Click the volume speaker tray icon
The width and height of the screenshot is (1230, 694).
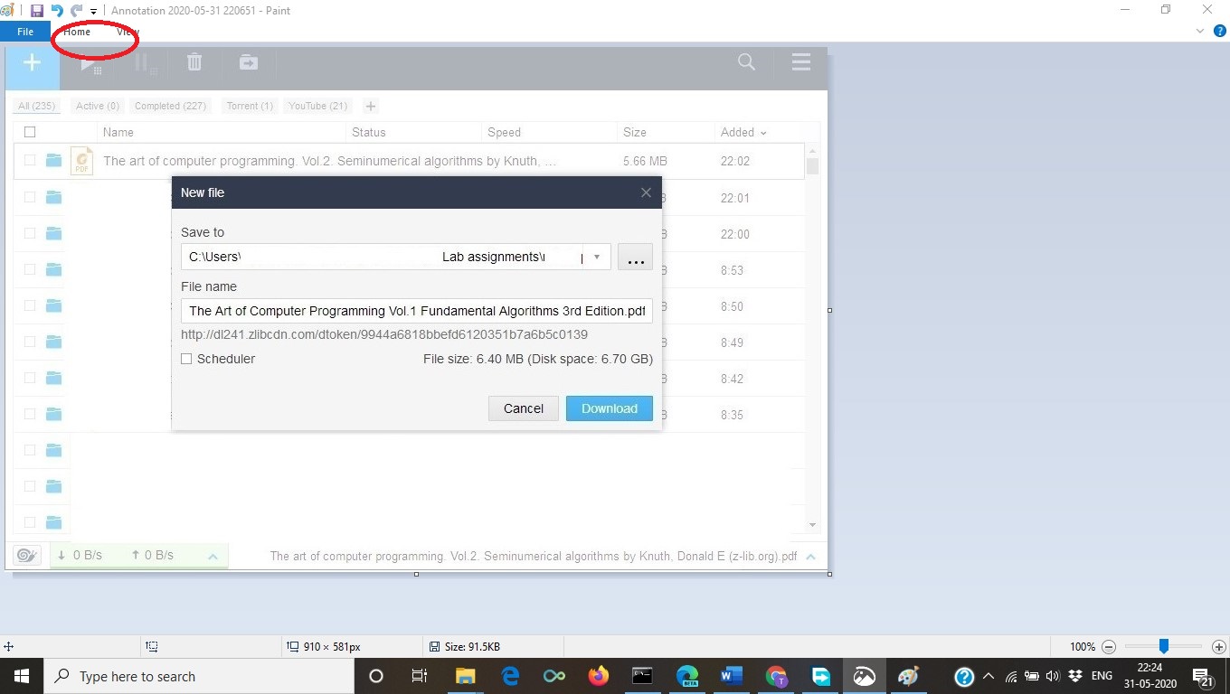click(1053, 676)
